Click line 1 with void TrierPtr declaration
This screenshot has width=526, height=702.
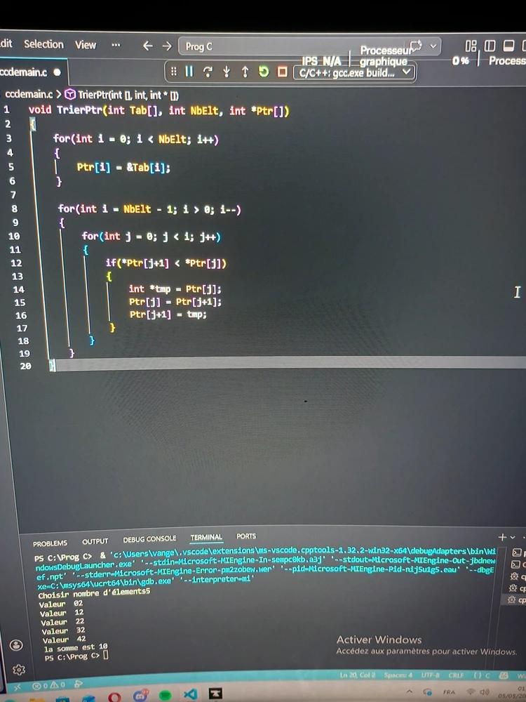(159, 111)
